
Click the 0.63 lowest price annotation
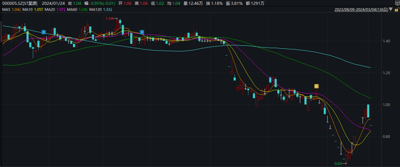click(x=338, y=164)
